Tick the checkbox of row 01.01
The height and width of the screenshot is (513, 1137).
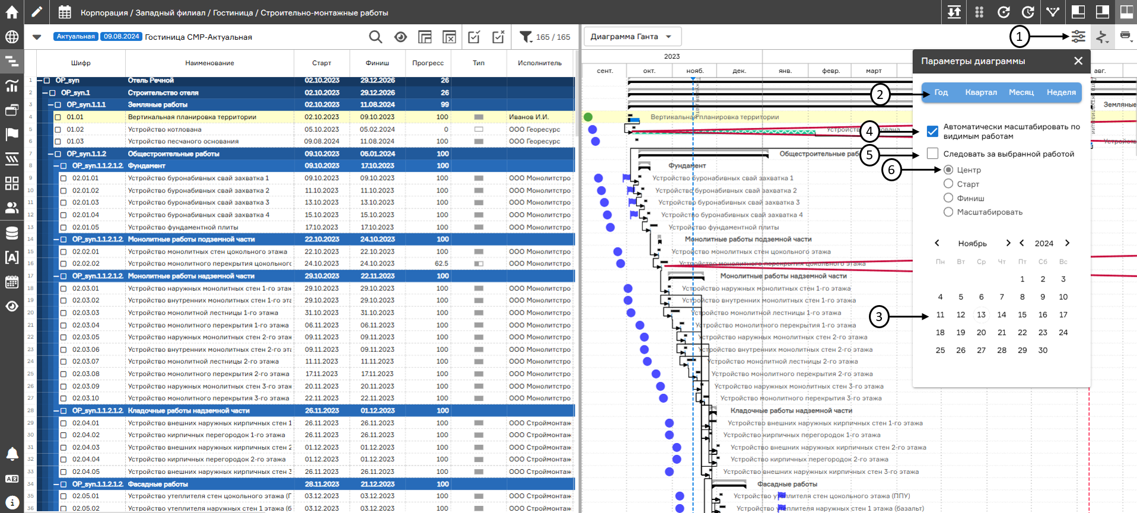tap(58, 117)
